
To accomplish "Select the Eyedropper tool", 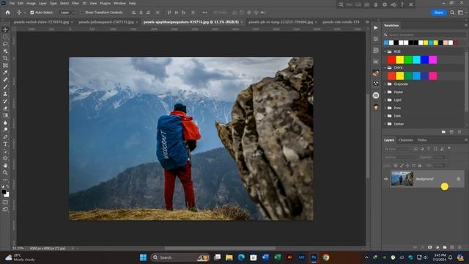I will tap(5, 73).
